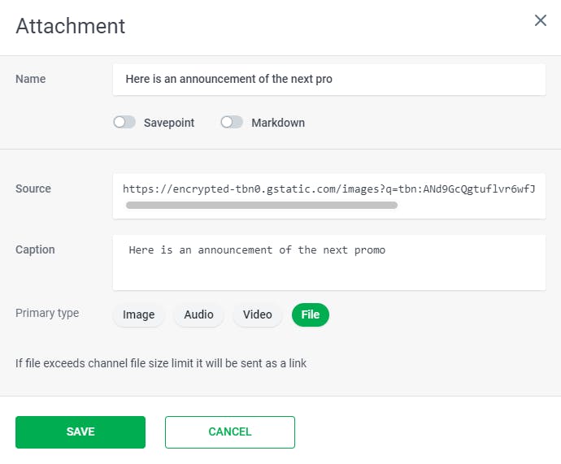The height and width of the screenshot is (464, 561).
Task: Close the Attachment dialog with the X
Action: pyautogui.click(x=541, y=20)
